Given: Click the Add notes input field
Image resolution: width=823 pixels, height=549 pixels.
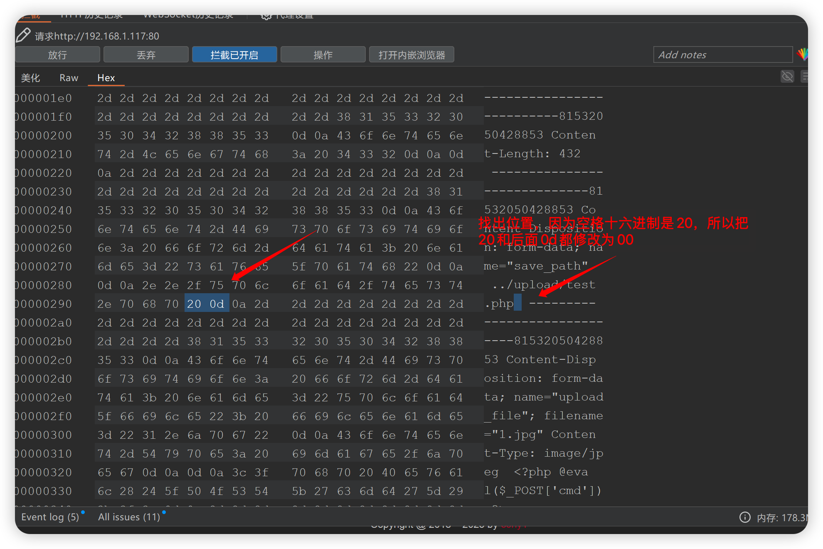Looking at the screenshot, I should 723,54.
